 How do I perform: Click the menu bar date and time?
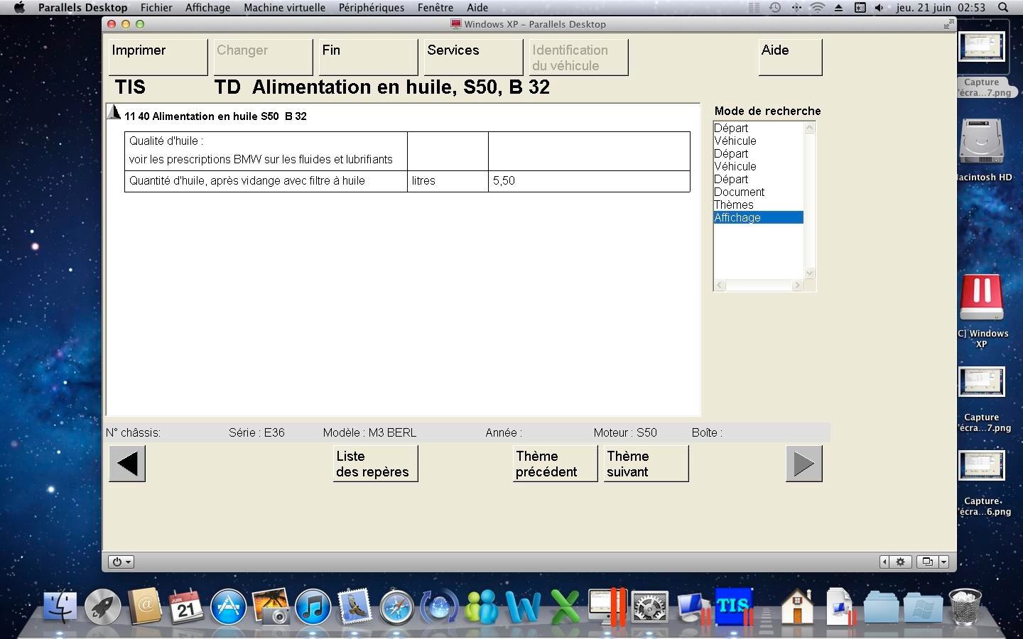(x=941, y=7)
